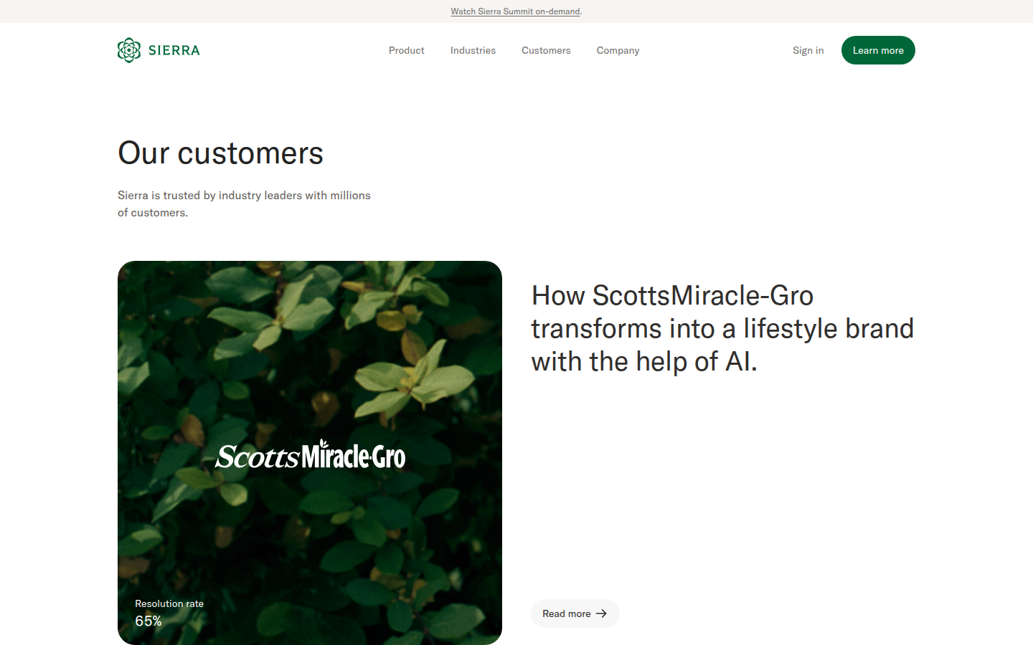
Task: Click the SIERRA wordmark text
Action: pos(174,50)
